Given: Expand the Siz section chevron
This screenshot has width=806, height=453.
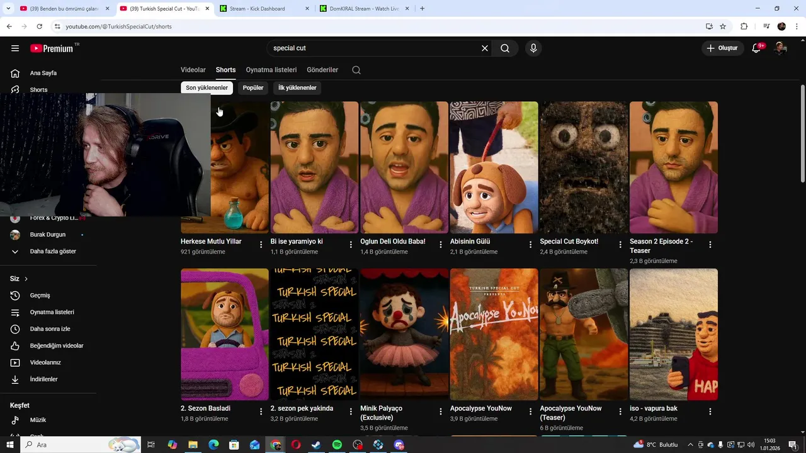Looking at the screenshot, I should point(26,279).
